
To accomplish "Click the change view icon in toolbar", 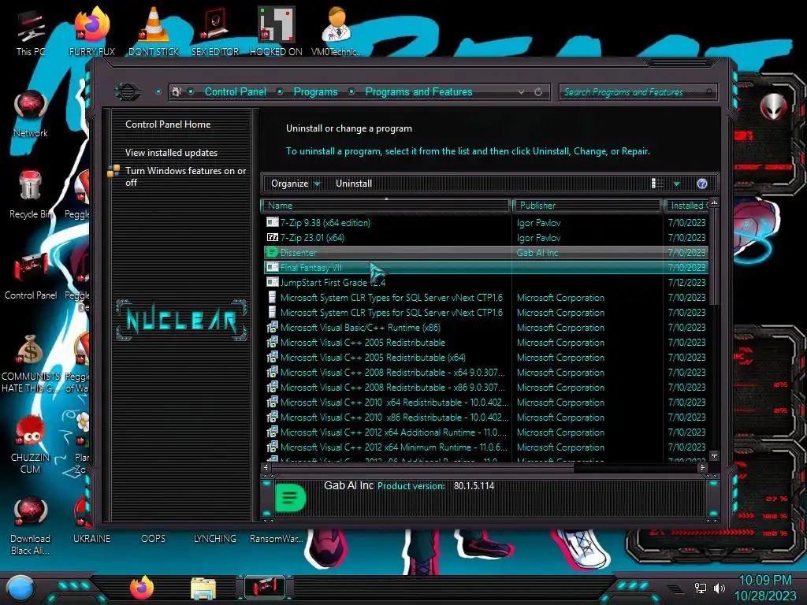I will 658,184.
